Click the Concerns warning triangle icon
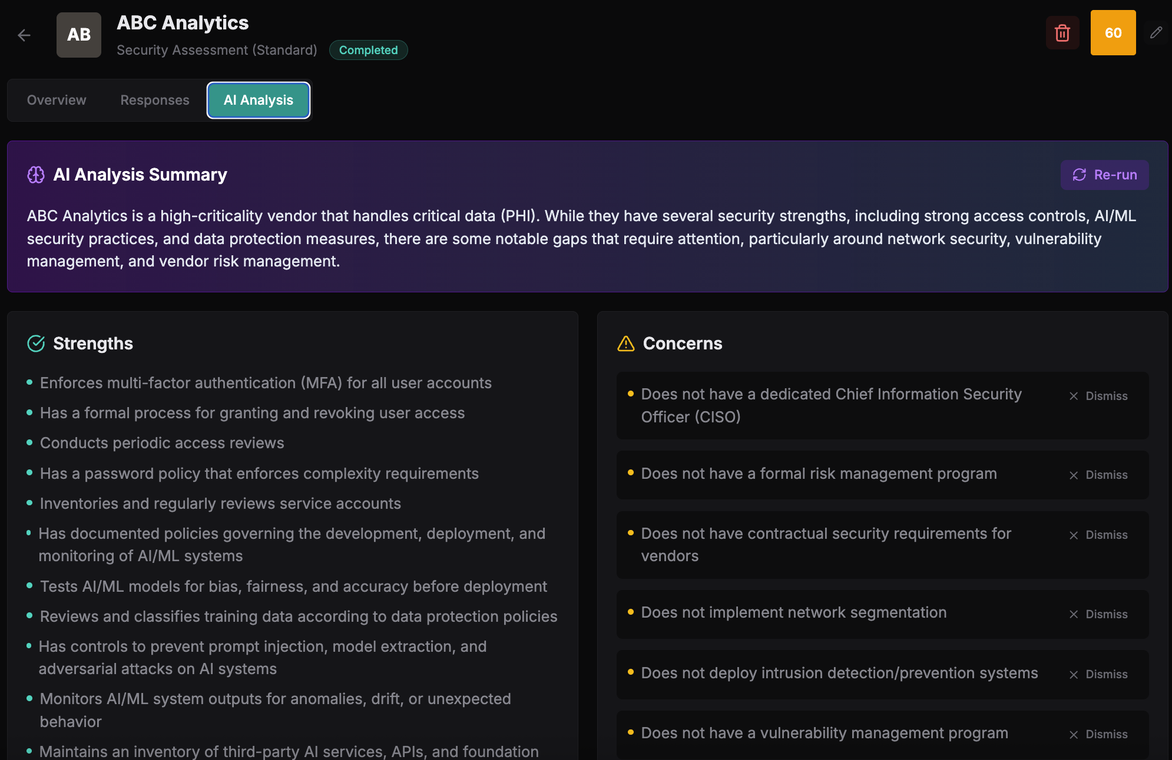This screenshot has width=1172, height=760. [x=625, y=344]
